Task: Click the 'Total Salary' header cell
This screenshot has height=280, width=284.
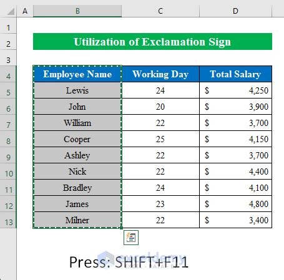Action: click(235, 74)
